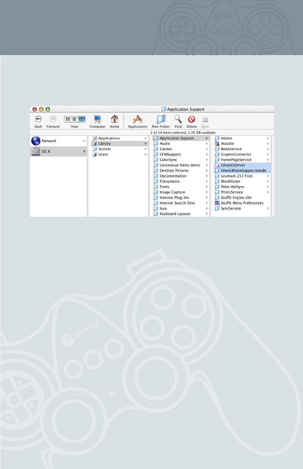Screen dimensions: 303x469
Task: Click the Aladdin item icon
Action: pos(217,143)
